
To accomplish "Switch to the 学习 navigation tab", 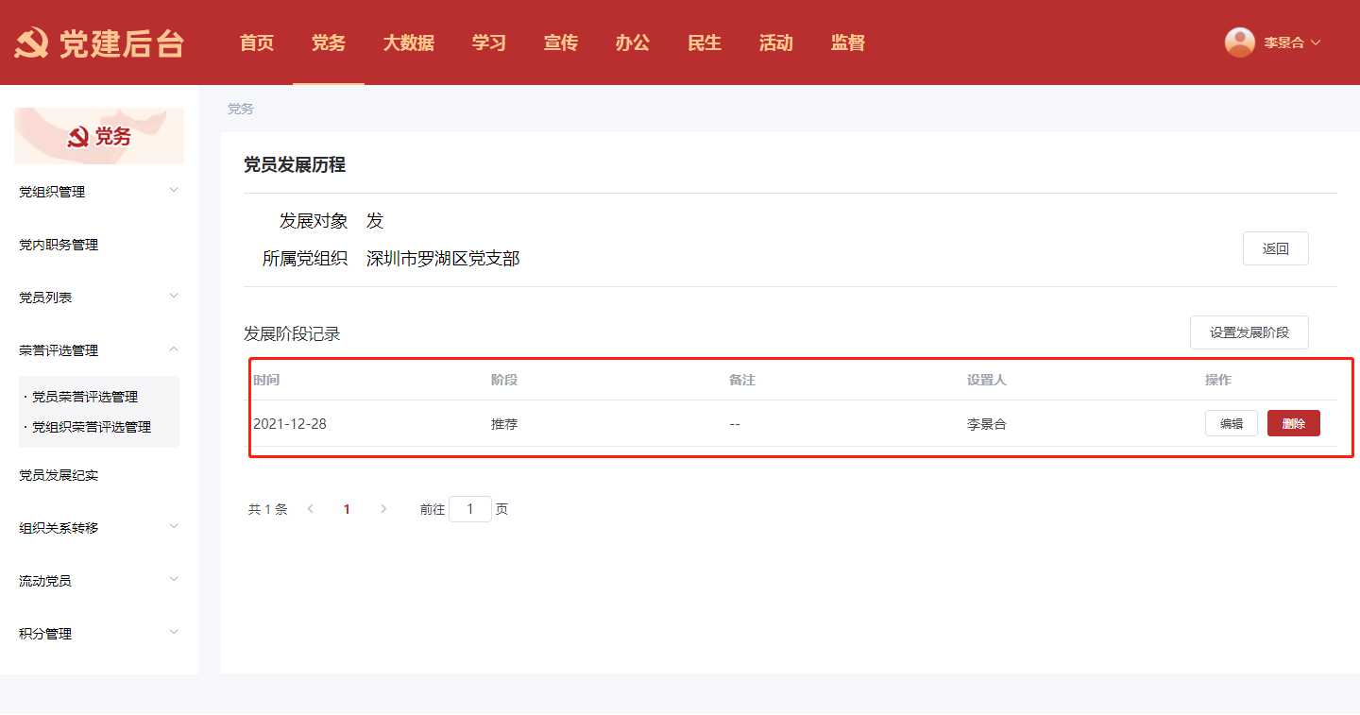I will [488, 43].
